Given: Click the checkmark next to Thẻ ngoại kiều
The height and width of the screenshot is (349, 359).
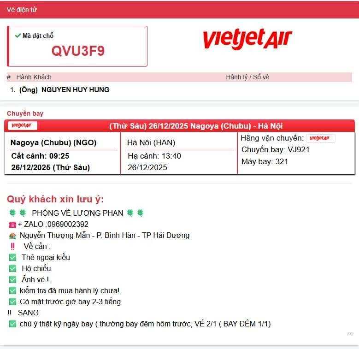Looking at the screenshot, I should (12, 258).
